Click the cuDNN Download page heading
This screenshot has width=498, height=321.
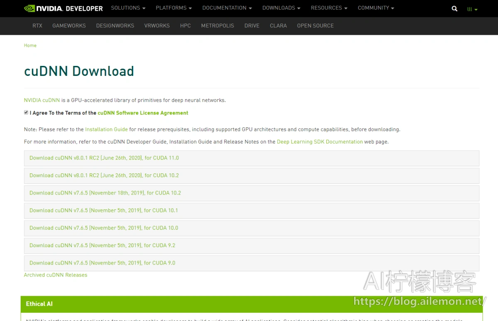coord(79,71)
